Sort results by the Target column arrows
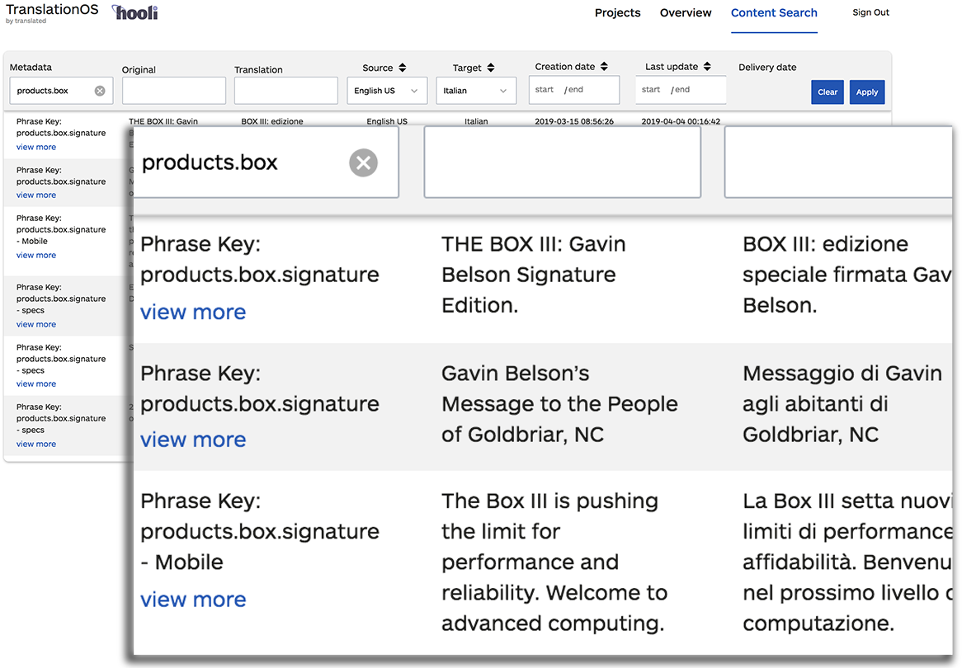Viewport: 962px width, 668px height. [x=491, y=68]
